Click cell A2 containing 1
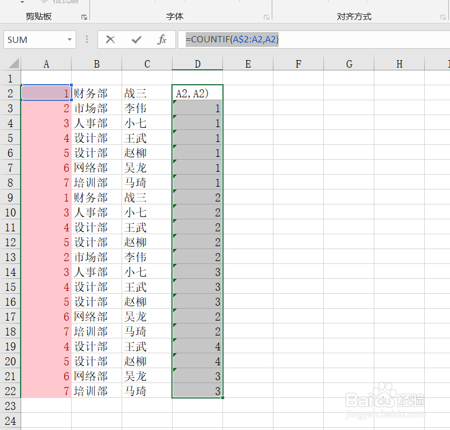The image size is (450, 430). pyautogui.click(x=46, y=93)
